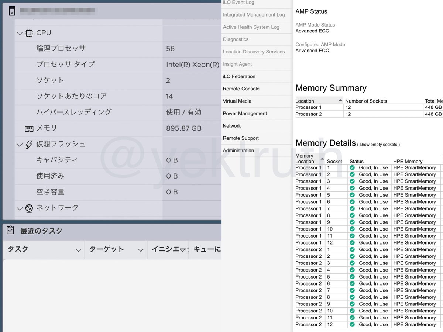Viewport: 443px width, 332px height.
Task: Select the 895.87 GB memory value
Action: [x=184, y=128]
